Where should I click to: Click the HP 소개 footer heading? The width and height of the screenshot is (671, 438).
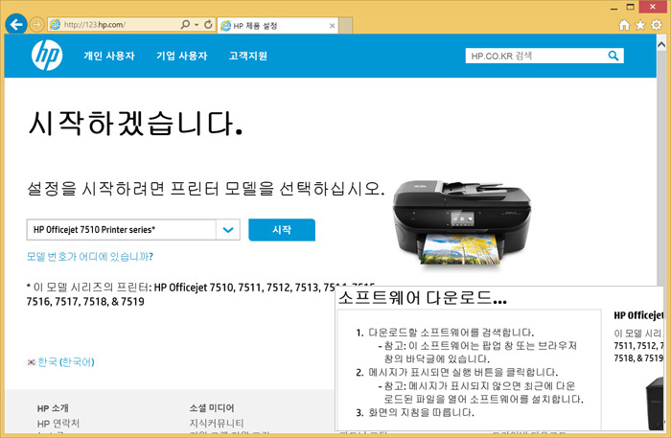53,408
